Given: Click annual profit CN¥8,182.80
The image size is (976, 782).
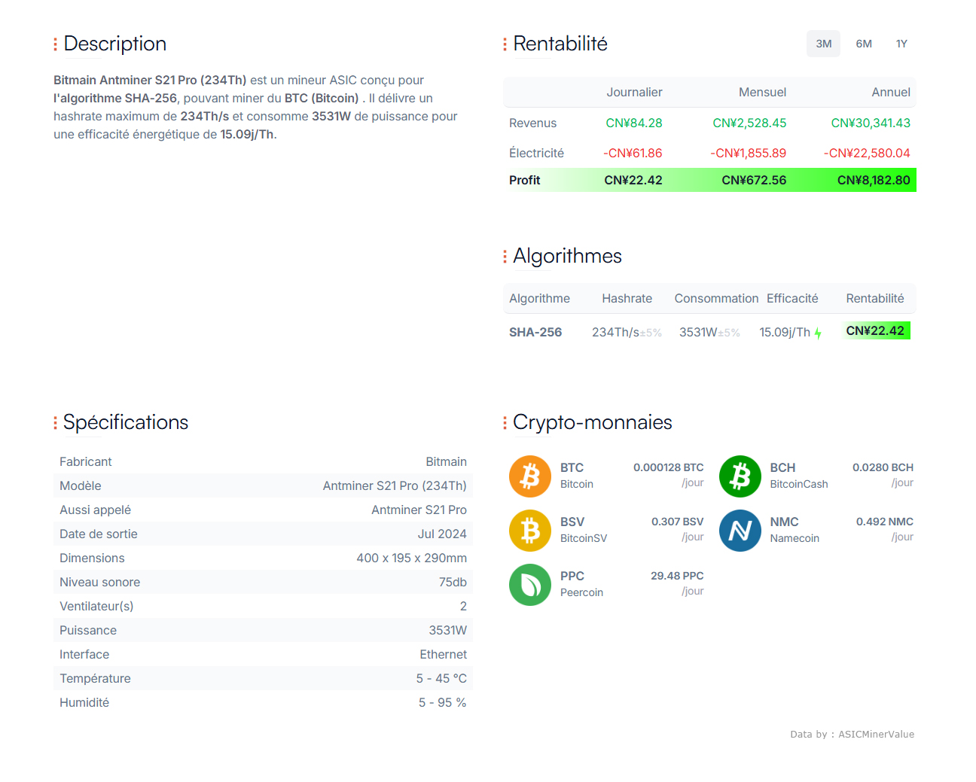Looking at the screenshot, I should [874, 180].
